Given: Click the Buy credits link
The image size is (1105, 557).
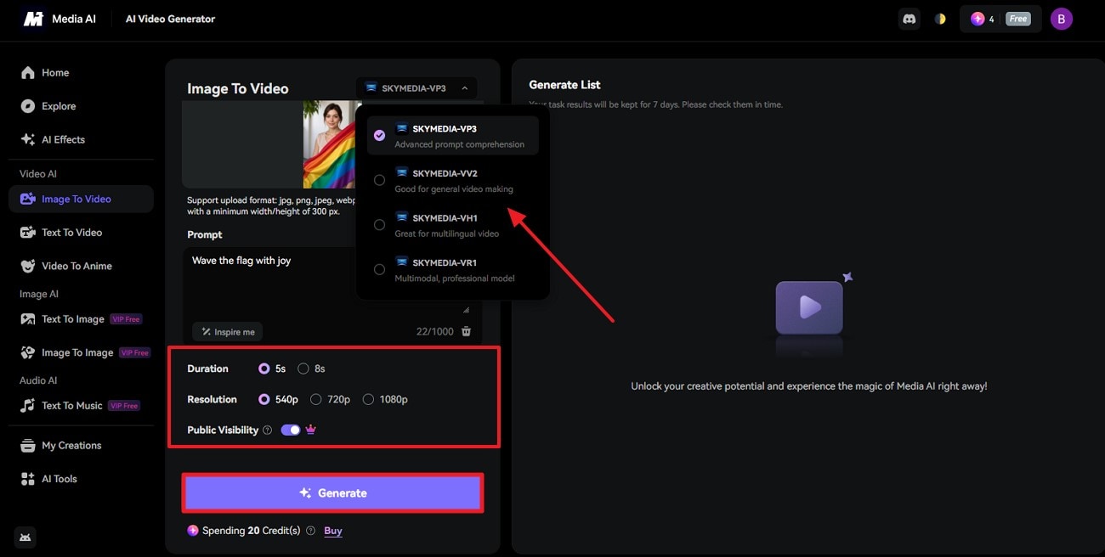Looking at the screenshot, I should [333, 531].
